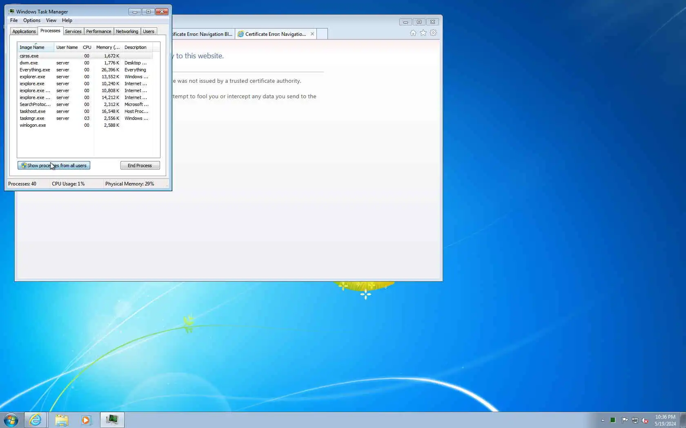Select the SearchProtoc... process row
The width and height of the screenshot is (686, 428).
pos(85,104)
